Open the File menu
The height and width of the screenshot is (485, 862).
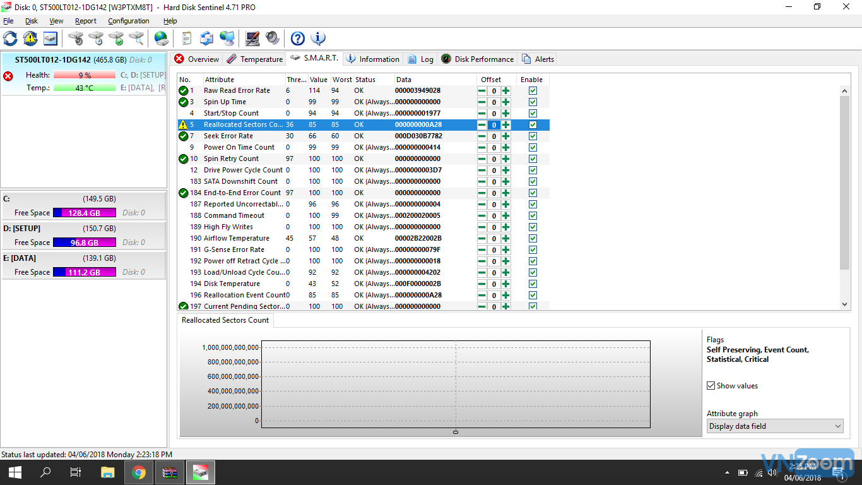[x=8, y=21]
